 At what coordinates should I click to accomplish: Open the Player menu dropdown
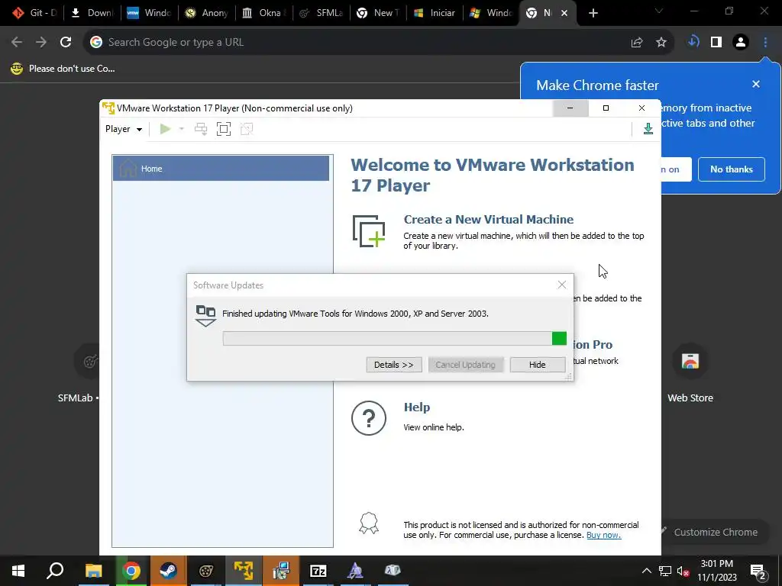124,129
